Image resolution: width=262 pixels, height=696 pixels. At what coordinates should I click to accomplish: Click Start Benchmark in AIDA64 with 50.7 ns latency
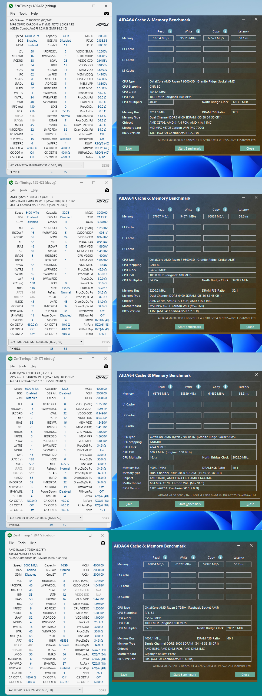(x=184, y=675)
